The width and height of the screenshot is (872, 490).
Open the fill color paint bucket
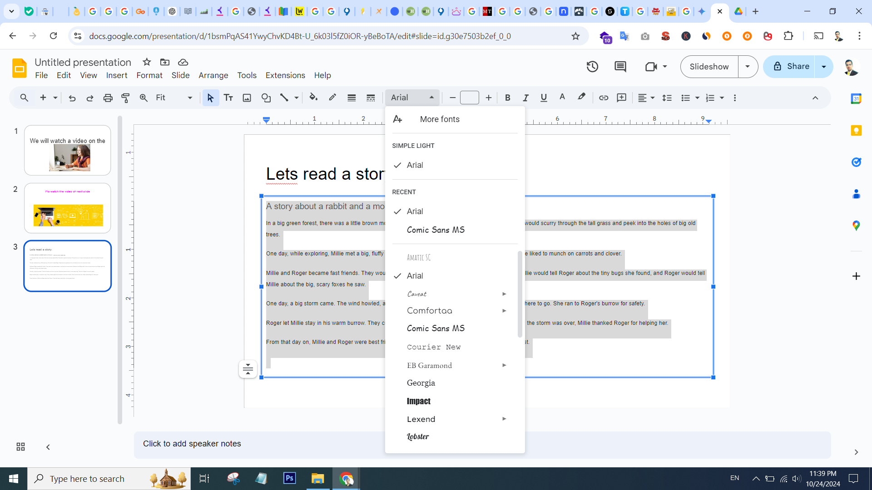pyautogui.click(x=313, y=98)
